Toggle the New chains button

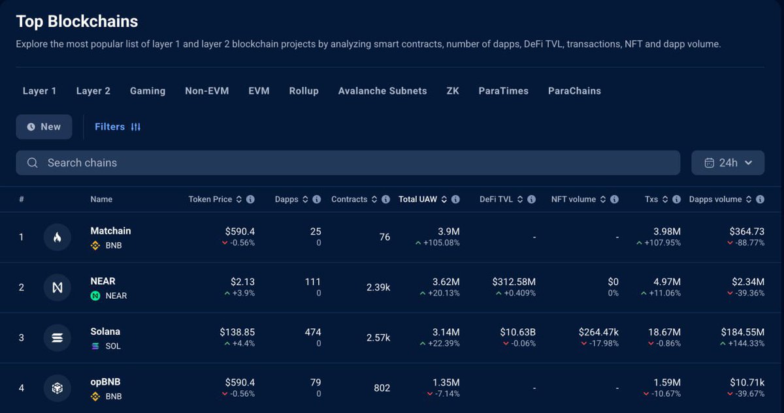[44, 127]
